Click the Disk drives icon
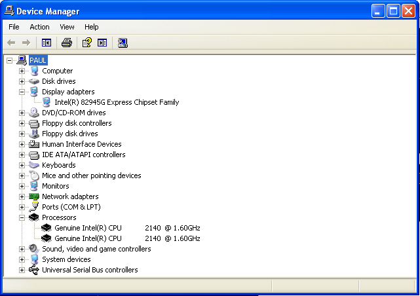The image size is (420, 296). (x=34, y=81)
